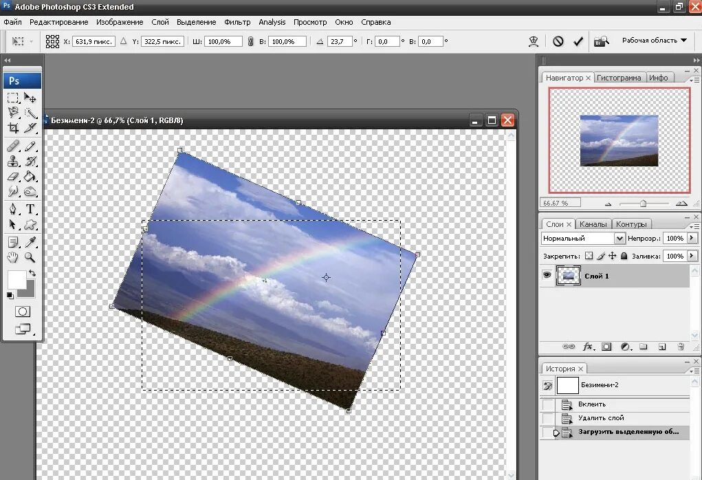Viewport: 702px width, 480px height.
Task: Toggle visibility of Слой 1
Action: (547, 275)
